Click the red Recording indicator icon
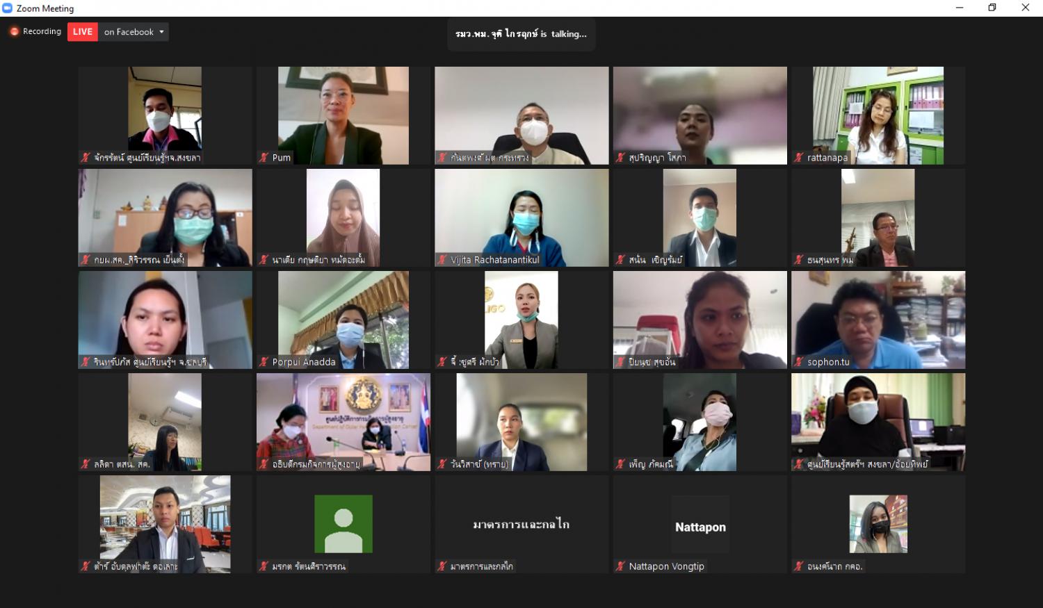This screenshot has width=1043, height=608. [x=14, y=32]
